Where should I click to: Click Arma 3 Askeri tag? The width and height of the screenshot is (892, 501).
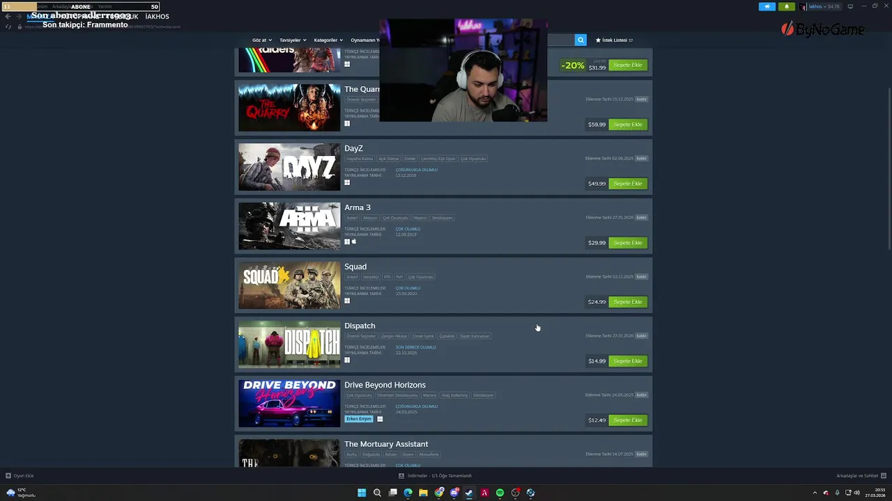point(352,218)
